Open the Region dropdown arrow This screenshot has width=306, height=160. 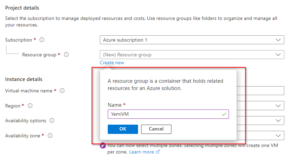[278, 106]
